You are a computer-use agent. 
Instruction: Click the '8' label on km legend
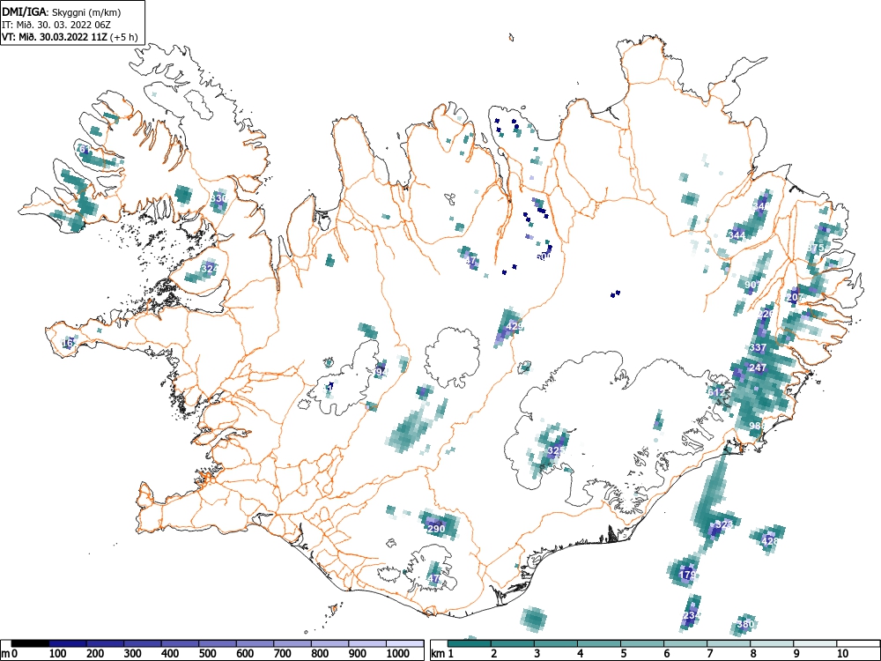[x=753, y=654]
